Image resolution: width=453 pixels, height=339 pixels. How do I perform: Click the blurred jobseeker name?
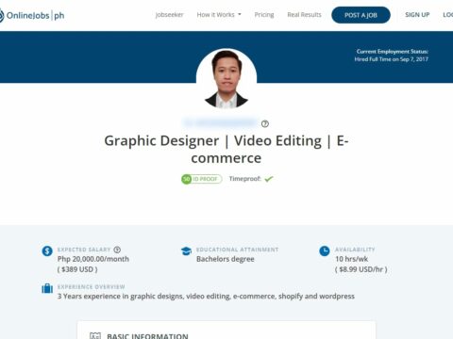[220, 122]
